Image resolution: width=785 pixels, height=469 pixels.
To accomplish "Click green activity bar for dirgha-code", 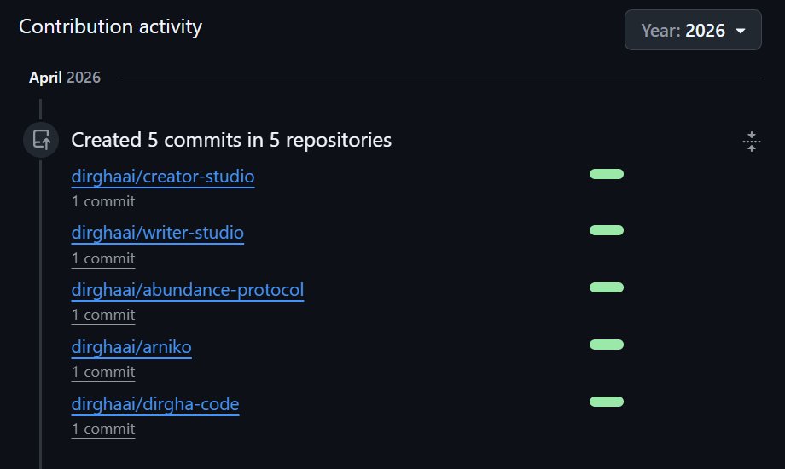I will [x=607, y=402].
